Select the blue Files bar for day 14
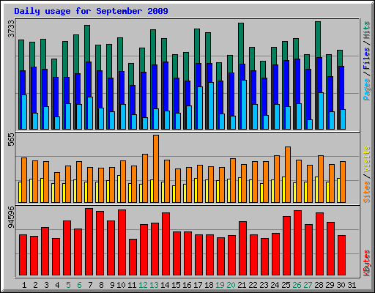375x293 pixels. click(x=166, y=86)
